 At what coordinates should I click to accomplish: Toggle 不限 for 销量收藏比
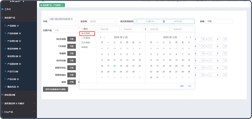click(x=72, y=75)
